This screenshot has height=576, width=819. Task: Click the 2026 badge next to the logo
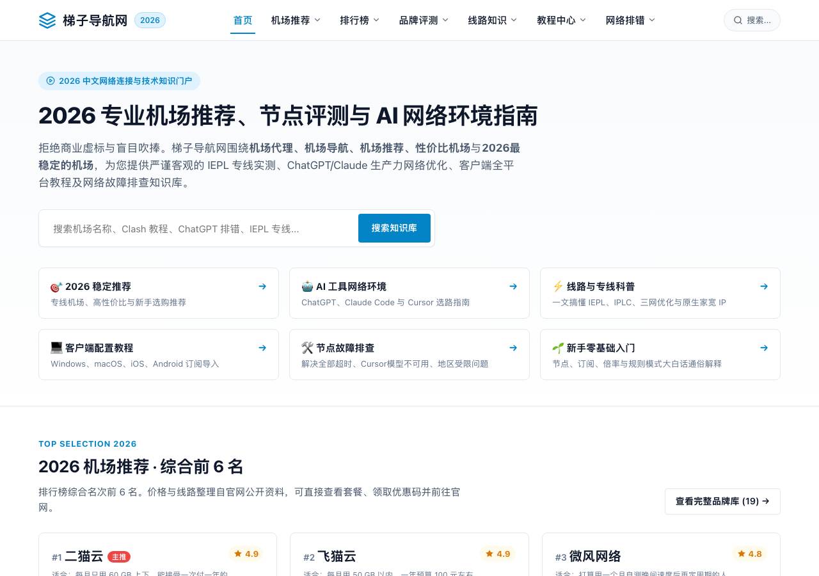pos(150,20)
